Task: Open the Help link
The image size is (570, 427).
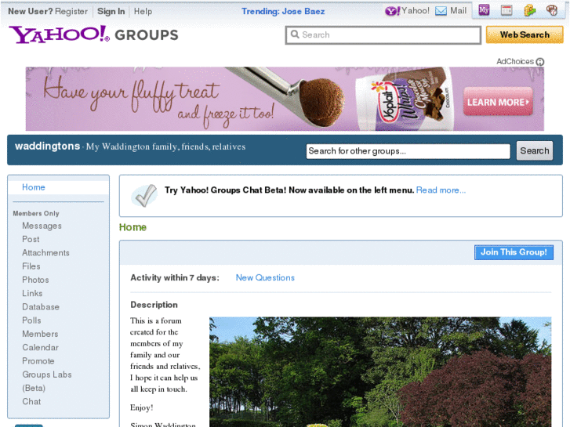Action: click(x=143, y=11)
